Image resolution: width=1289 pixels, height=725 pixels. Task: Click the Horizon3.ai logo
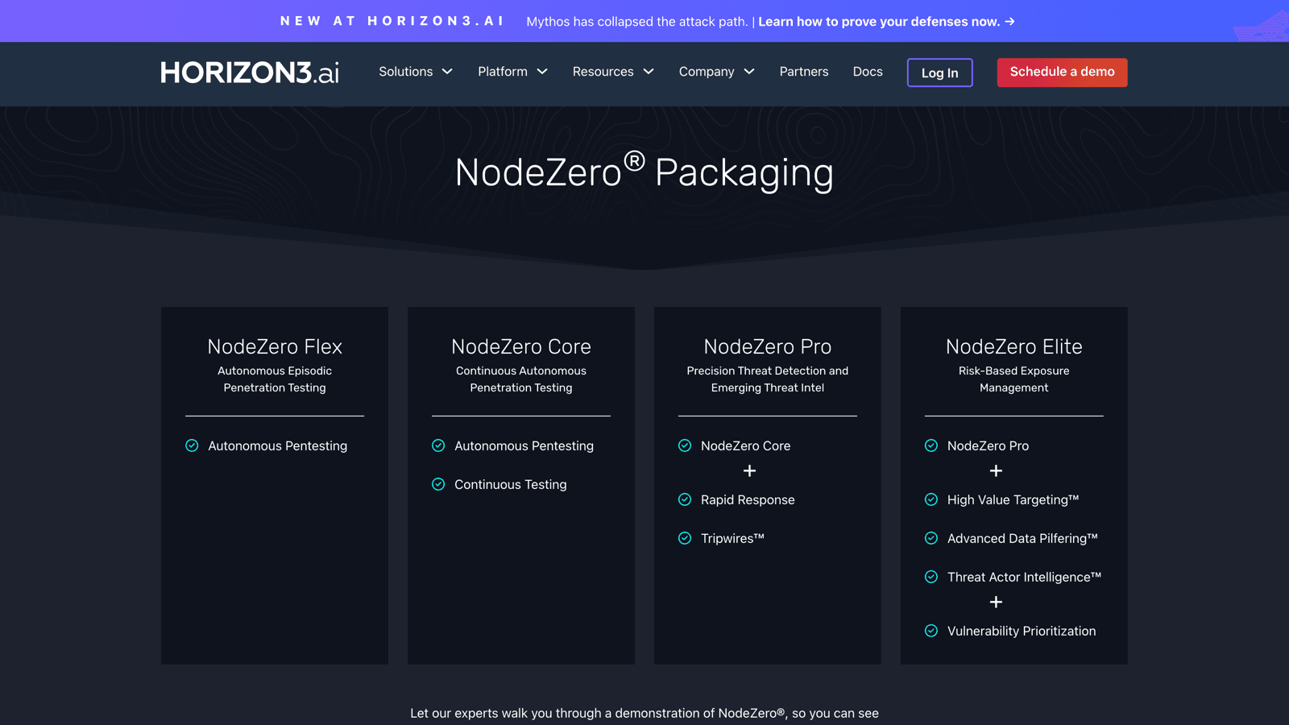[x=250, y=72]
